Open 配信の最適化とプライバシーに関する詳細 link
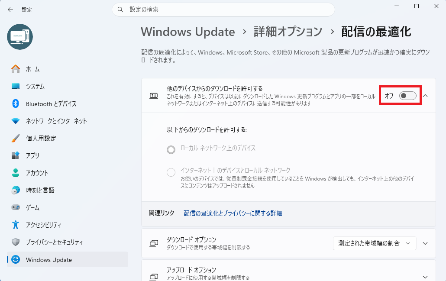The image size is (446, 281). 233,213
